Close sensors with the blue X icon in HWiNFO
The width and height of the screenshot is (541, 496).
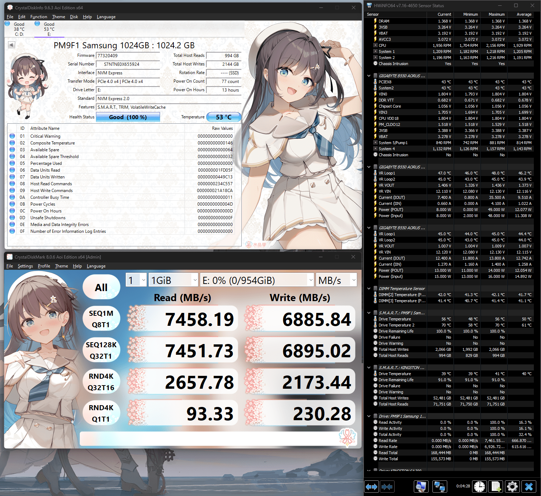point(529,486)
